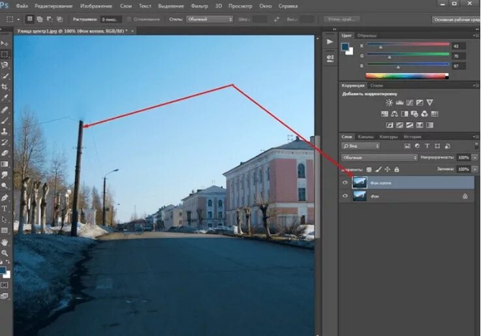
Task: Open the Непрозрачность slider arrow
Action: pos(475,158)
